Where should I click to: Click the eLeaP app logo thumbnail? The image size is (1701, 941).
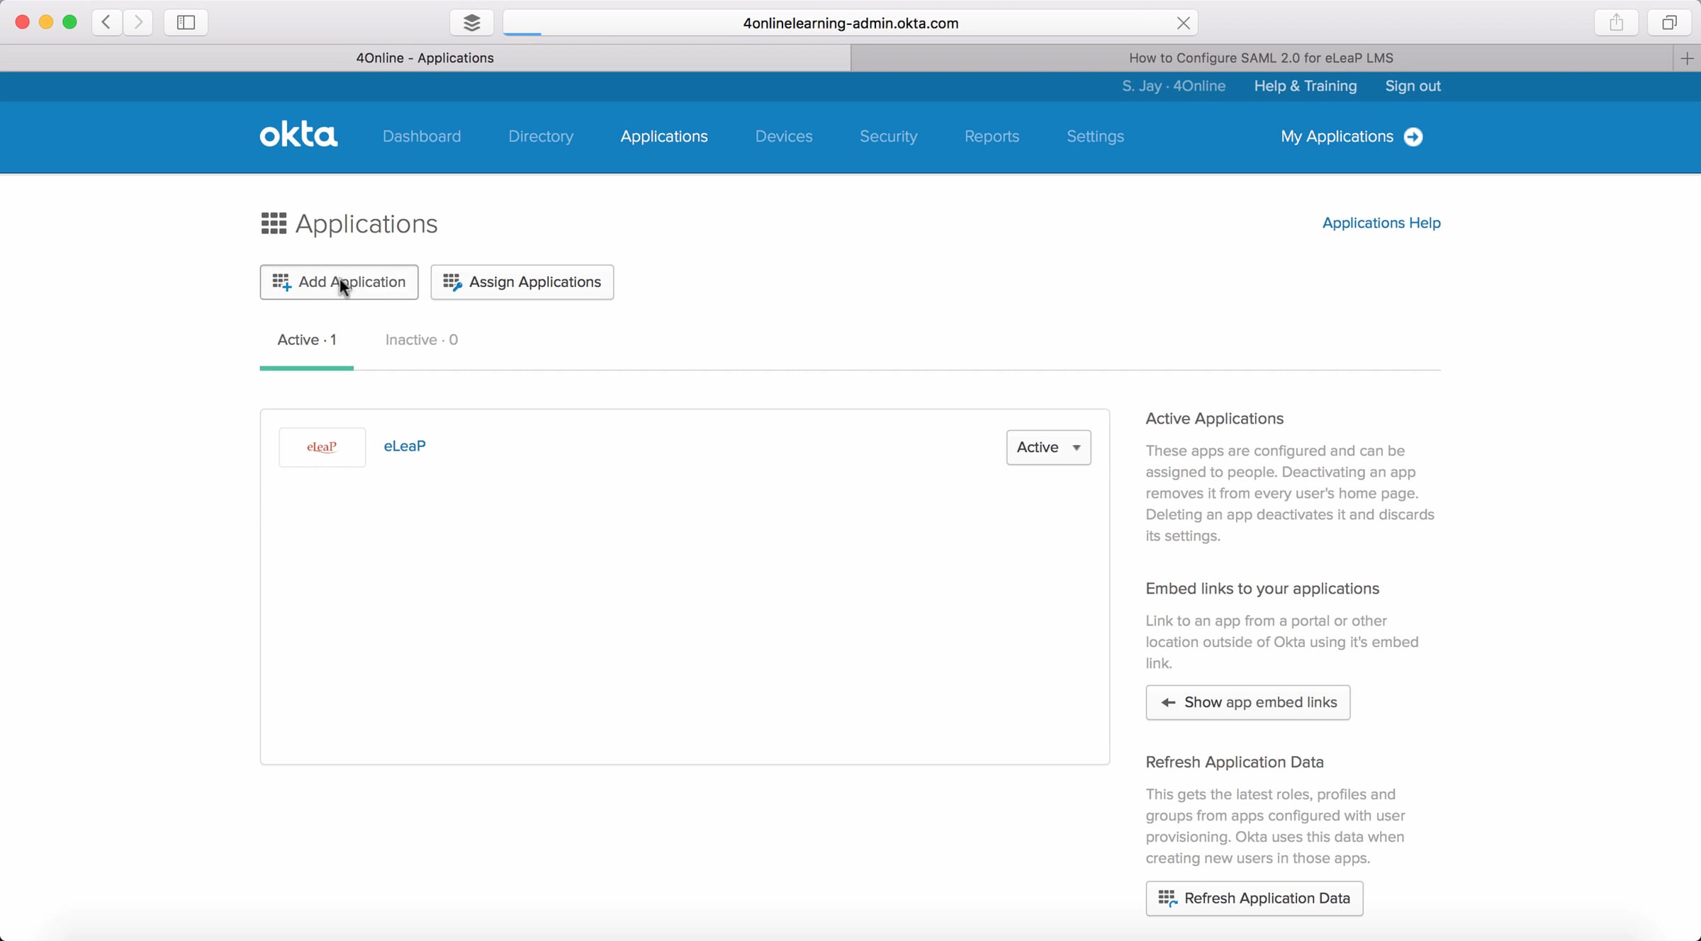[322, 447]
